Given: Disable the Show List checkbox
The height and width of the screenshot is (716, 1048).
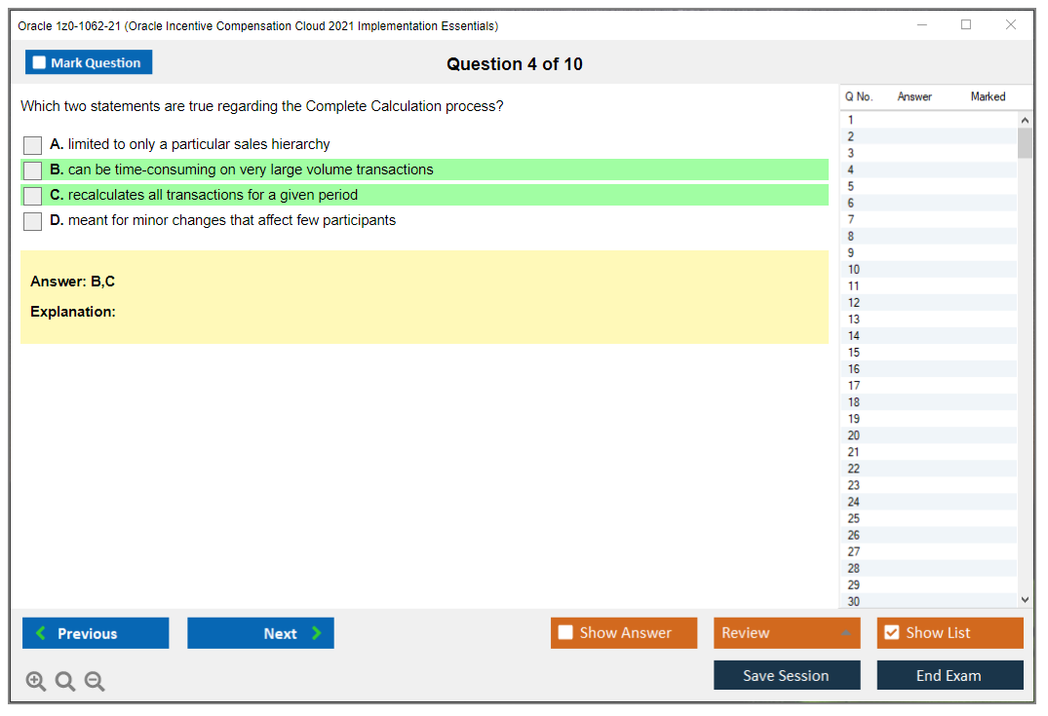Looking at the screenshot, I should 891,632.
